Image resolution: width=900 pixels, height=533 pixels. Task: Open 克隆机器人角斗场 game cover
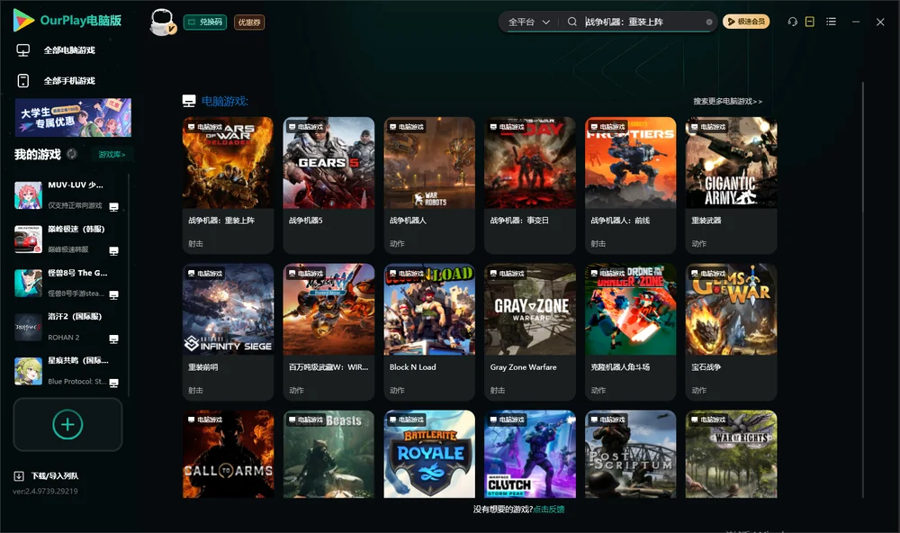point(630,309)
